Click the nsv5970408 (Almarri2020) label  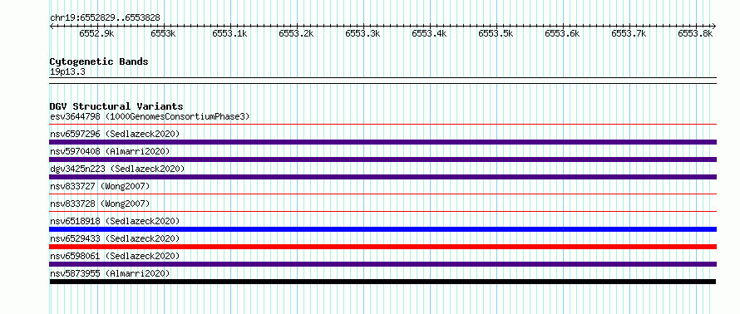coord(110,151)
